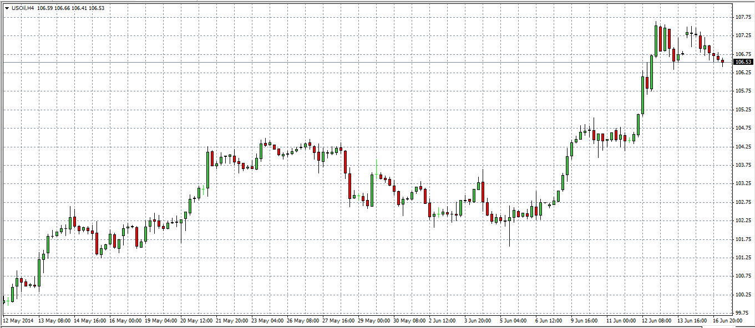
Task: Click the 106.25 price axis label
Action: [743, 73]
